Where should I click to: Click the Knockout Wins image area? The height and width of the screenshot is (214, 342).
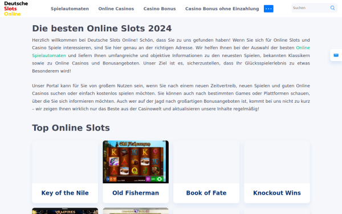coord(277,162)
